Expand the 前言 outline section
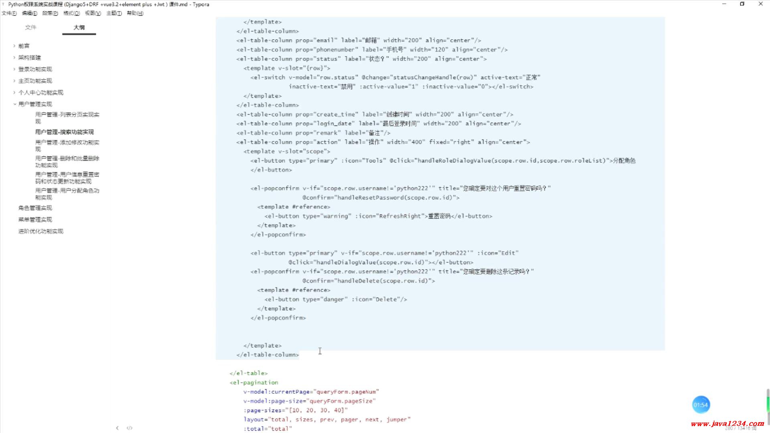This screenshot has width=770, height=433. tap(14, 46)
